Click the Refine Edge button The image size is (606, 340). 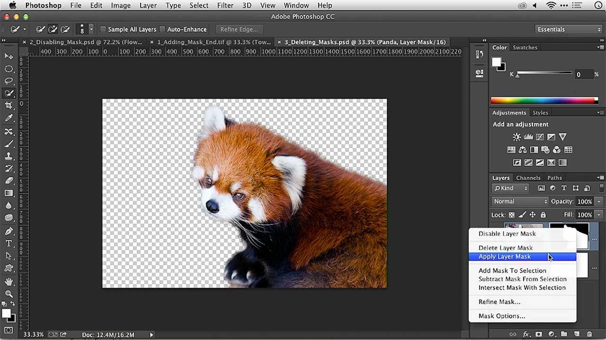(239, 29)
